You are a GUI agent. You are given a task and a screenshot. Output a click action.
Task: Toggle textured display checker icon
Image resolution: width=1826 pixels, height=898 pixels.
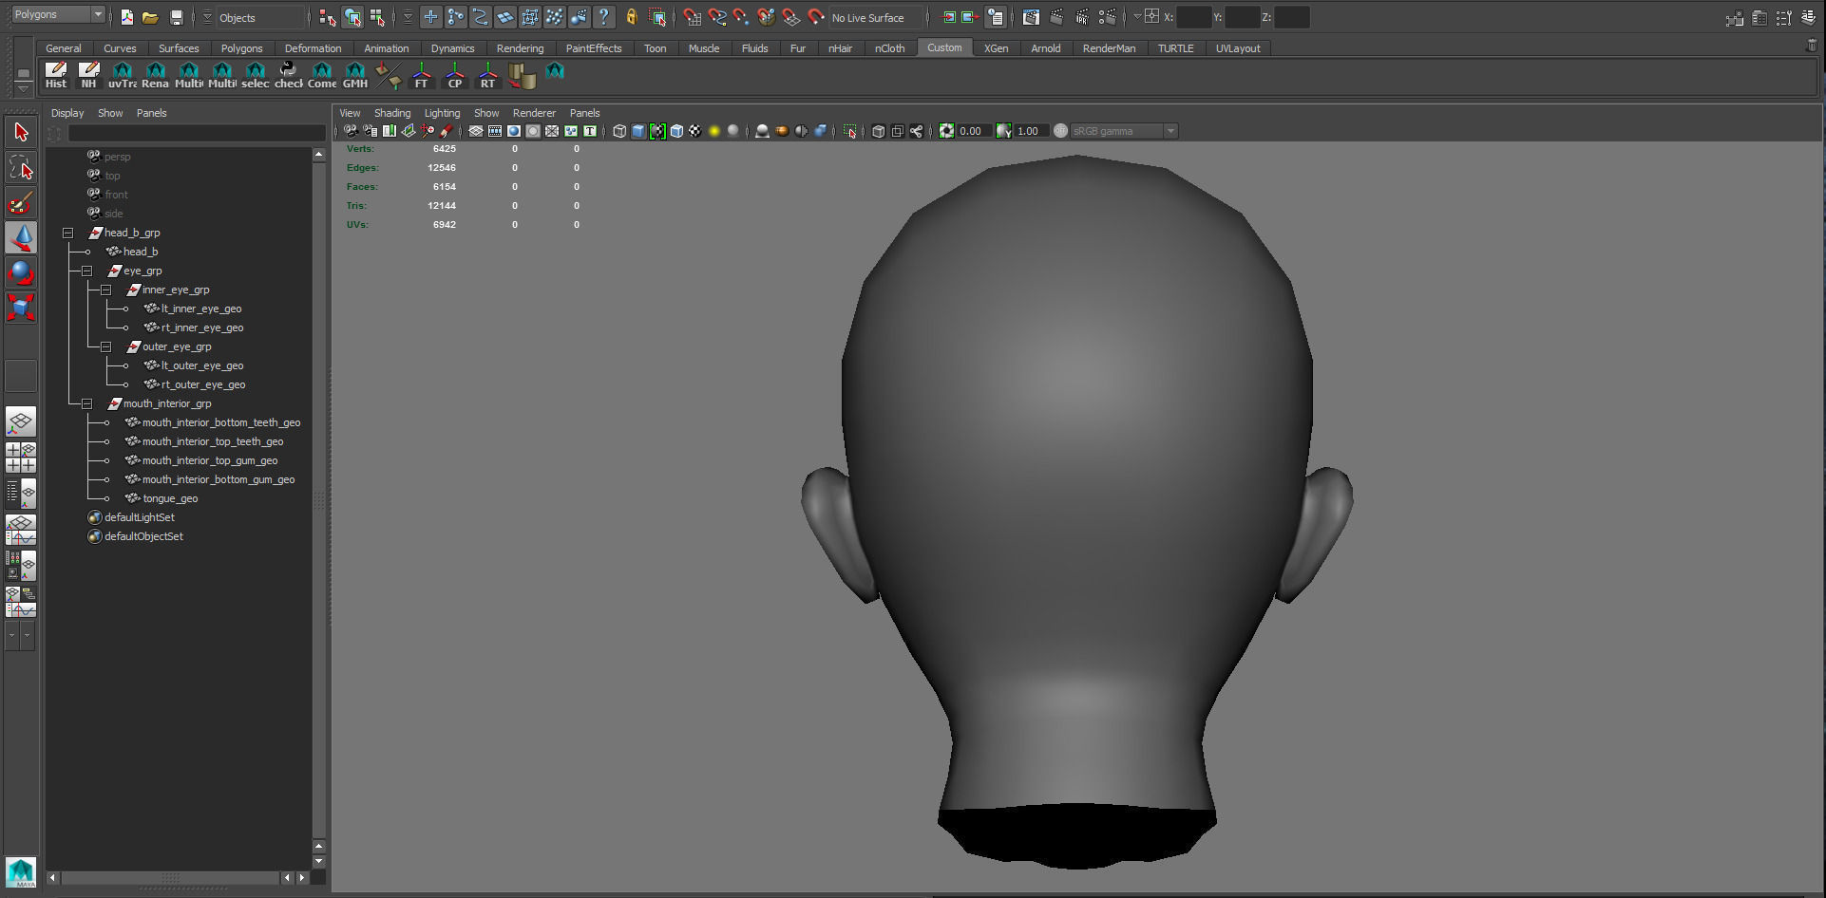click(x=695, y=131)
